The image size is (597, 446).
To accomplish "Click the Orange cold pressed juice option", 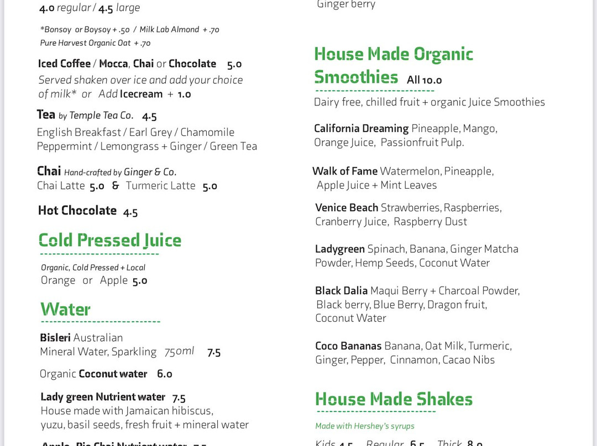I will pos(58,280).
